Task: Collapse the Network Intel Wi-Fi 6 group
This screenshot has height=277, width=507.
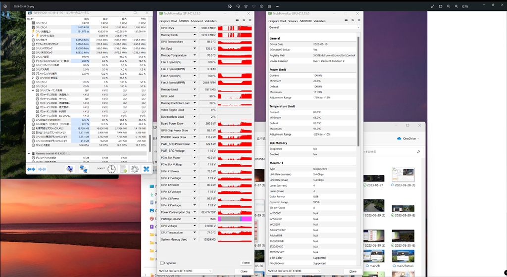Action: click(29, 154)
